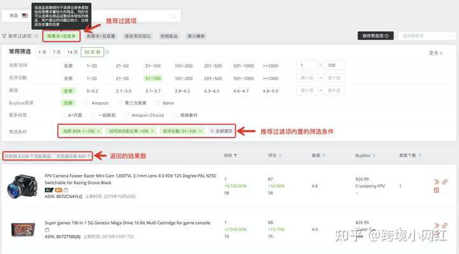Viewport: 459px width, 254px height.
Task: Click 总评论数 minimum value input
Action: (307, 78)
